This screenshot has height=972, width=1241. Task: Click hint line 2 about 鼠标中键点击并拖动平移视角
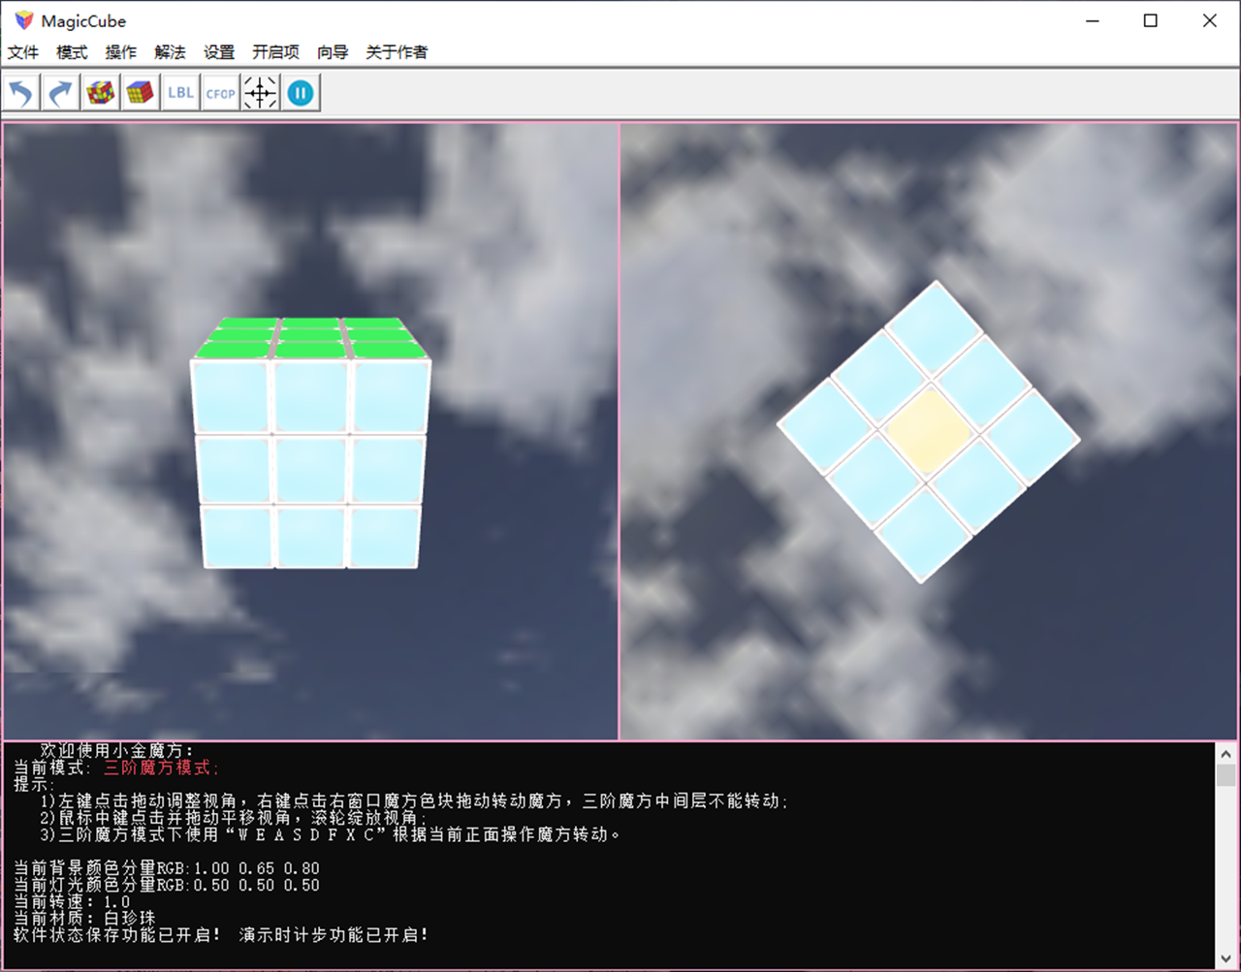tap(233, 818)
